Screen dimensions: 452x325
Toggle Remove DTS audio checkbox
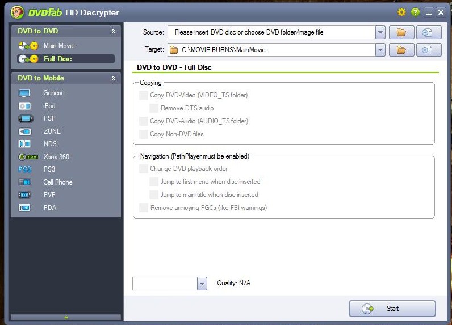154,108
